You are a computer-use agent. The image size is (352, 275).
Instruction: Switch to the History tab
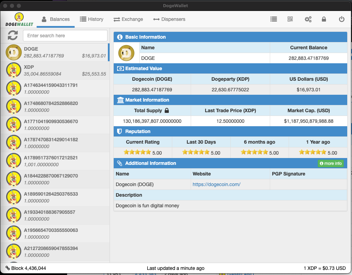[x=91, y=19]
